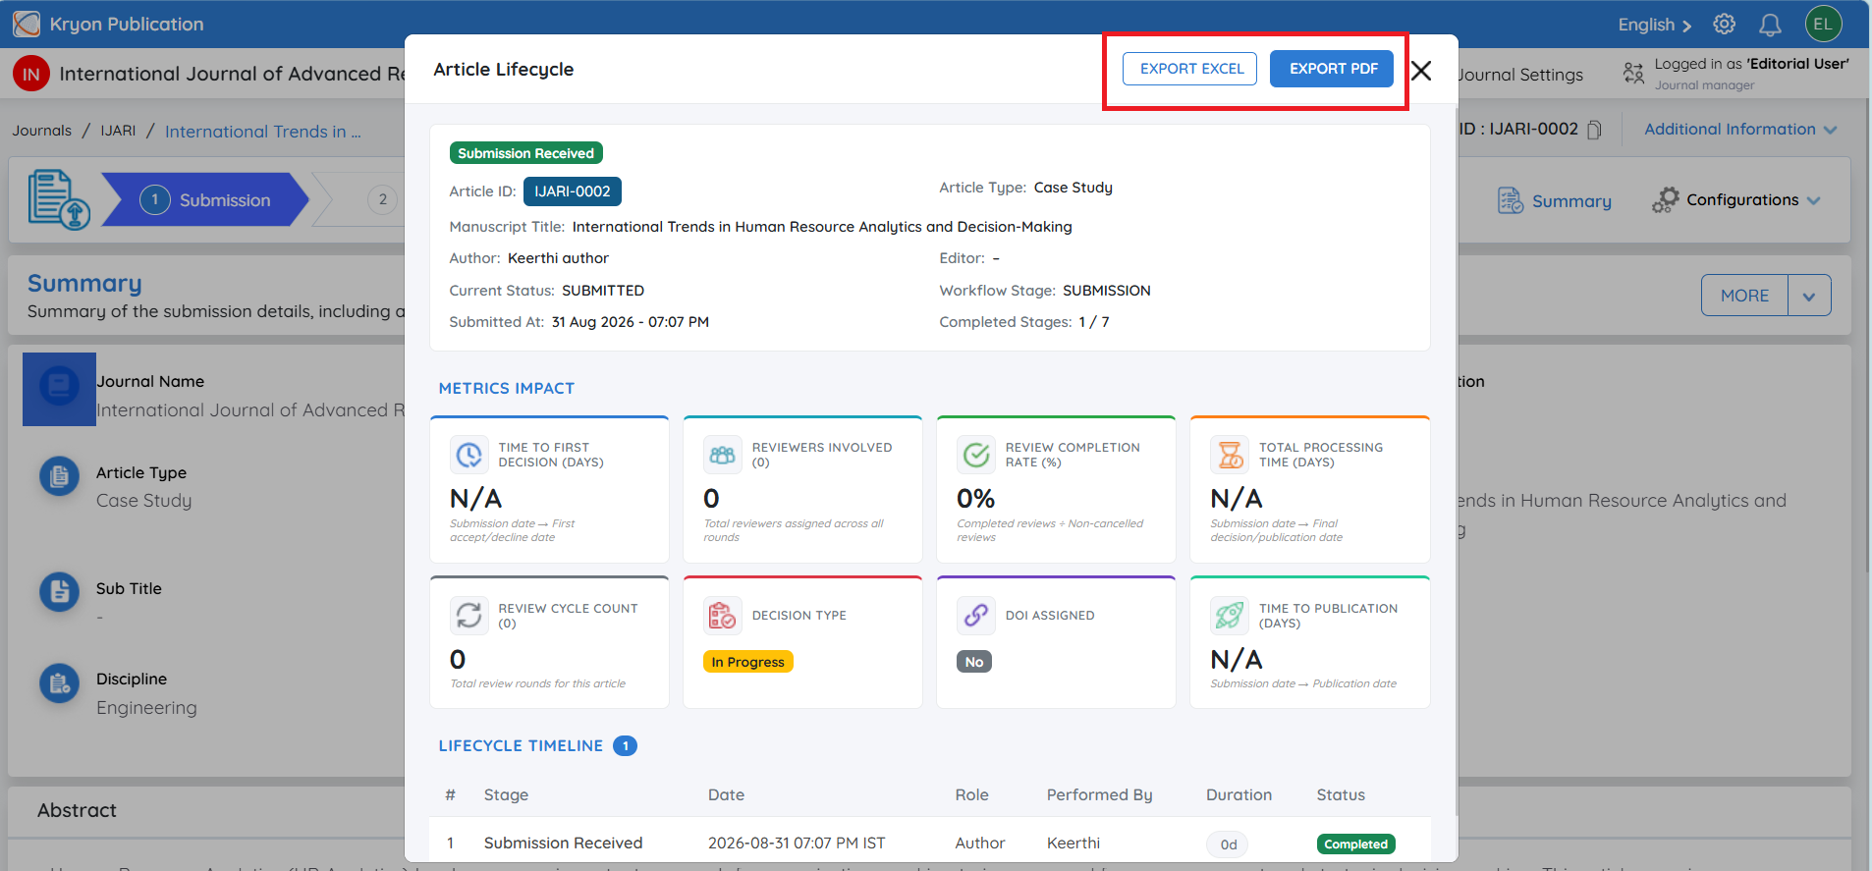
Task: Open the settings gear icon
Action: (1725, 25)
